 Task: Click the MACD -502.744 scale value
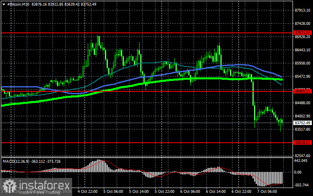coord(302,185)
